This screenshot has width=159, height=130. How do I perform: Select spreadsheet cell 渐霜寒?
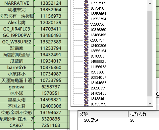tap(17, 48)
